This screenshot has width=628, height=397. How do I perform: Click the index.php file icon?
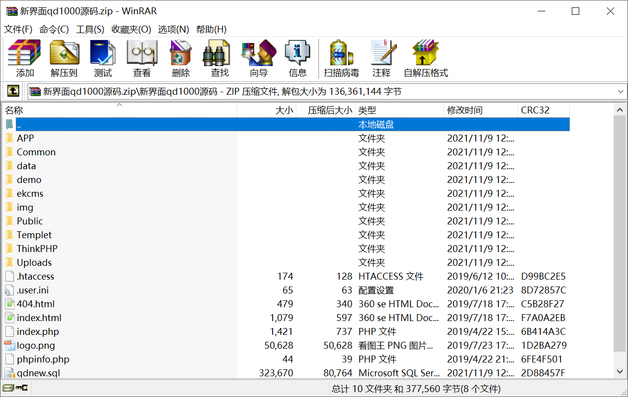(9, 332)
